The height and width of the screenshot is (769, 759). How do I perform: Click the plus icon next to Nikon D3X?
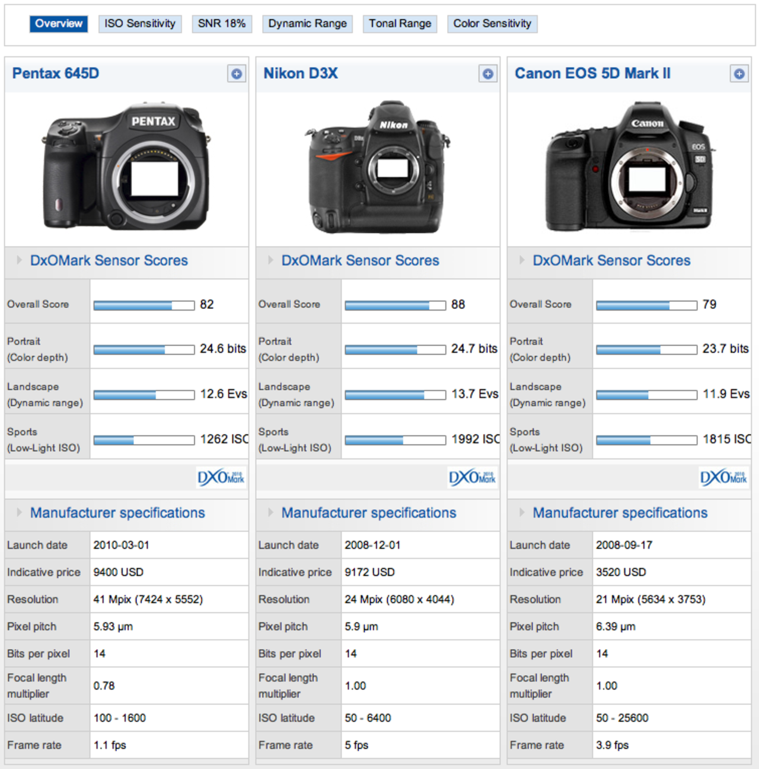click(487, 74)
